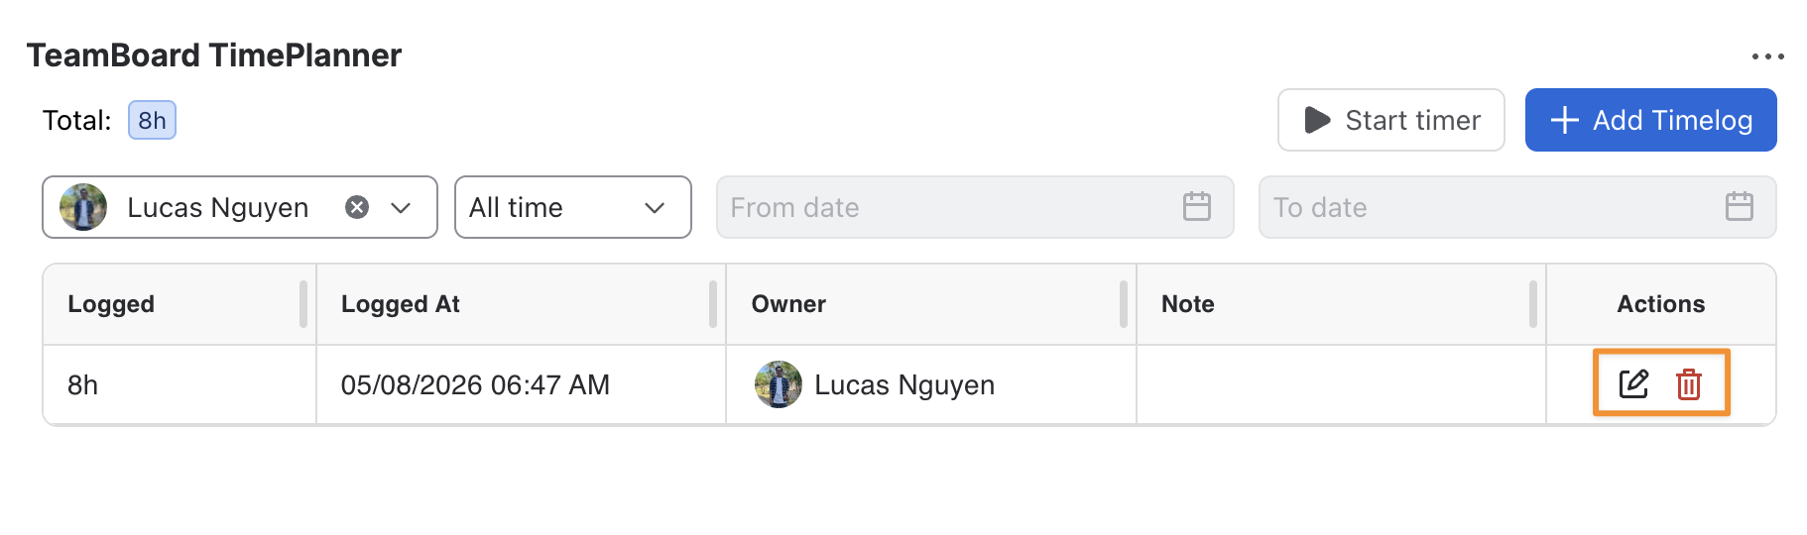
Task: Edit the 8h timelog entry
Action: pos(1633,383)
